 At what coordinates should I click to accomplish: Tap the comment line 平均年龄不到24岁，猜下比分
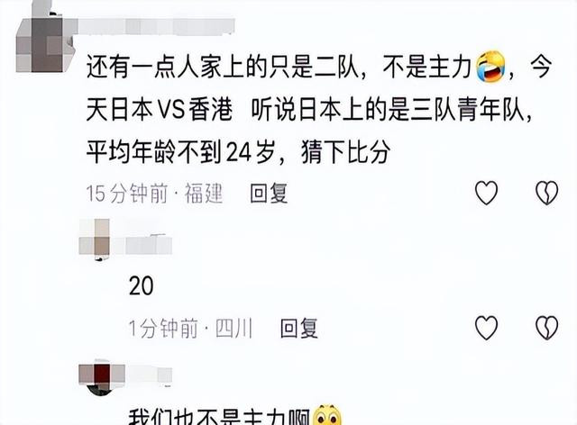(x=238, y=151)
